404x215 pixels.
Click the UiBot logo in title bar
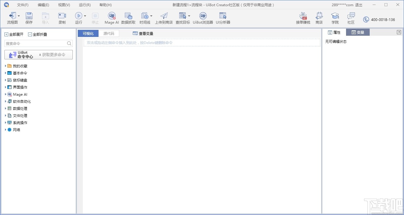7,5
